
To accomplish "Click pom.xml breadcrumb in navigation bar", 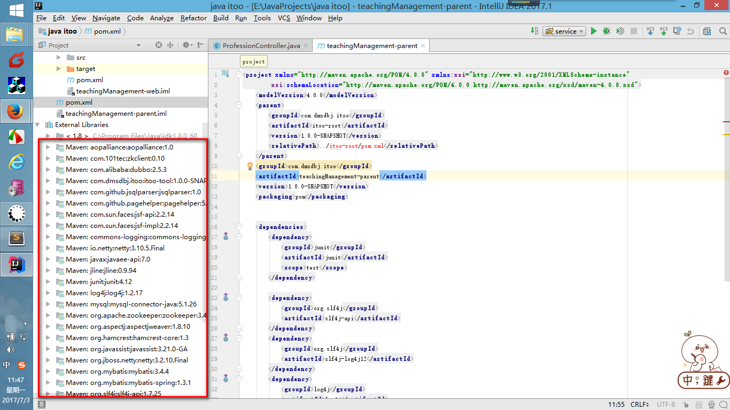I will pos(103,31).
